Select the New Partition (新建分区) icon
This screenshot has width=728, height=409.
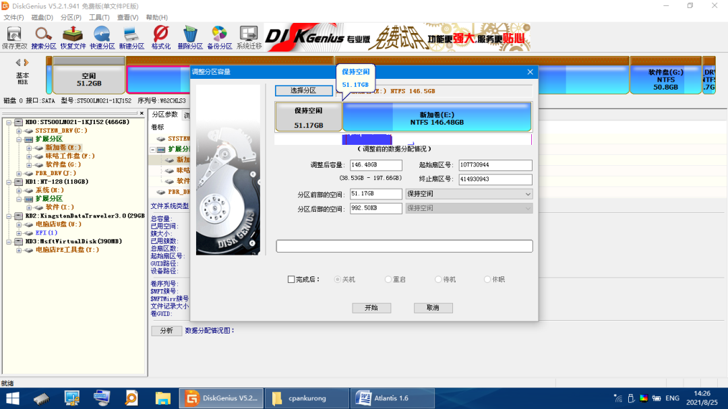pos(131,38)
